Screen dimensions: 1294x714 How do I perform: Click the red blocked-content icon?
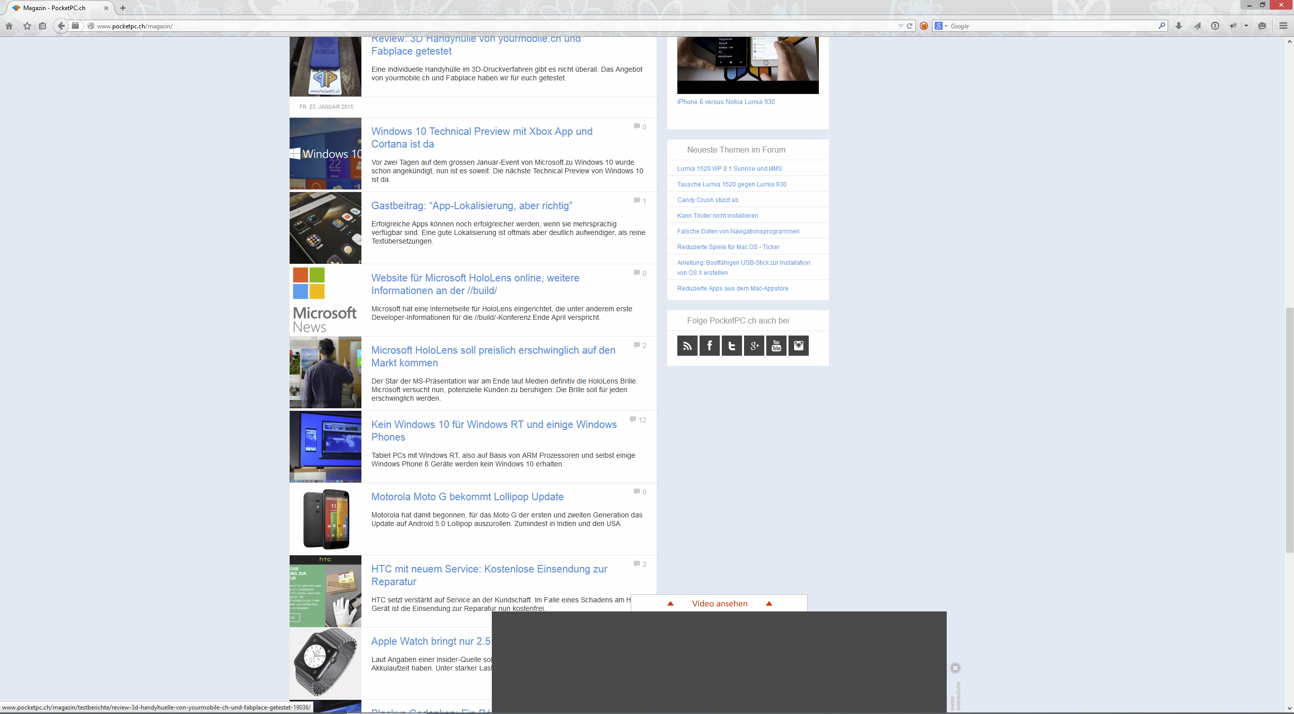(923, 26)
